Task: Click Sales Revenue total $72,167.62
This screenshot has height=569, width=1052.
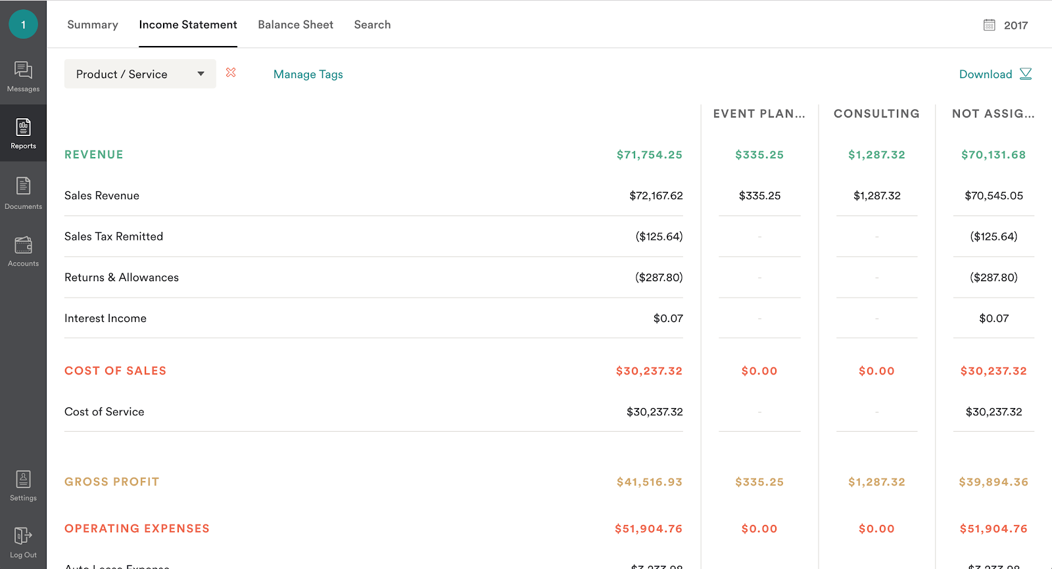Action: click(x=656, y=195)
